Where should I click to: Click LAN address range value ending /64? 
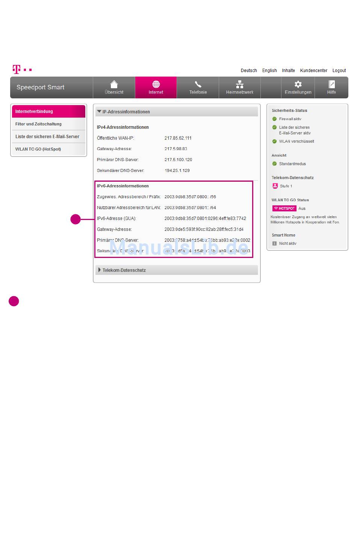click(190, 208)
